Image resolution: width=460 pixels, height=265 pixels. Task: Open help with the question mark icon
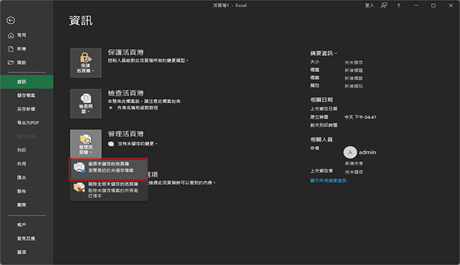click(398, 6)
